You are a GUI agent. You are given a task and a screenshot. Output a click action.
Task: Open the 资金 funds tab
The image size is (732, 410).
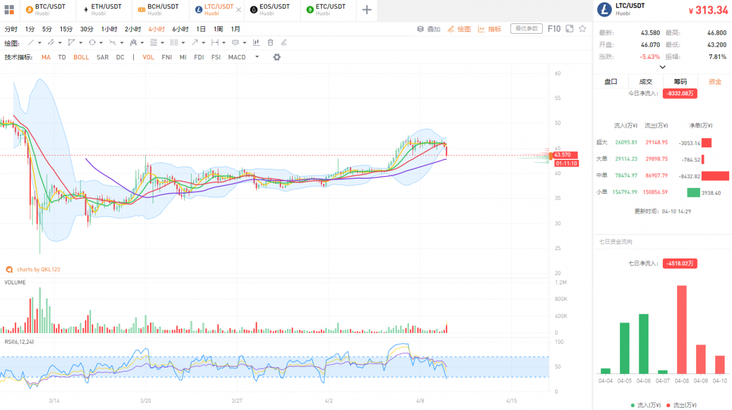coord(715,82)
